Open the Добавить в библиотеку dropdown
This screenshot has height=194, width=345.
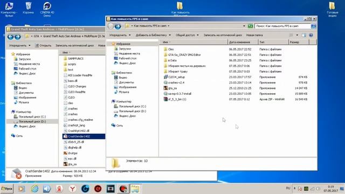click(x=153, y=35)
